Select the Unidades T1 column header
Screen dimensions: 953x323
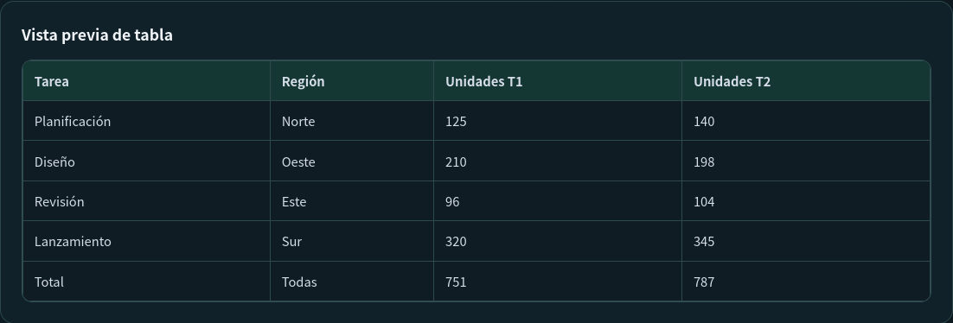(x=558, y=81)
